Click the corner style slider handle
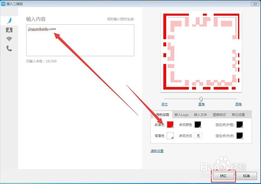Screen dimensions: 261x184 [201, 99]
